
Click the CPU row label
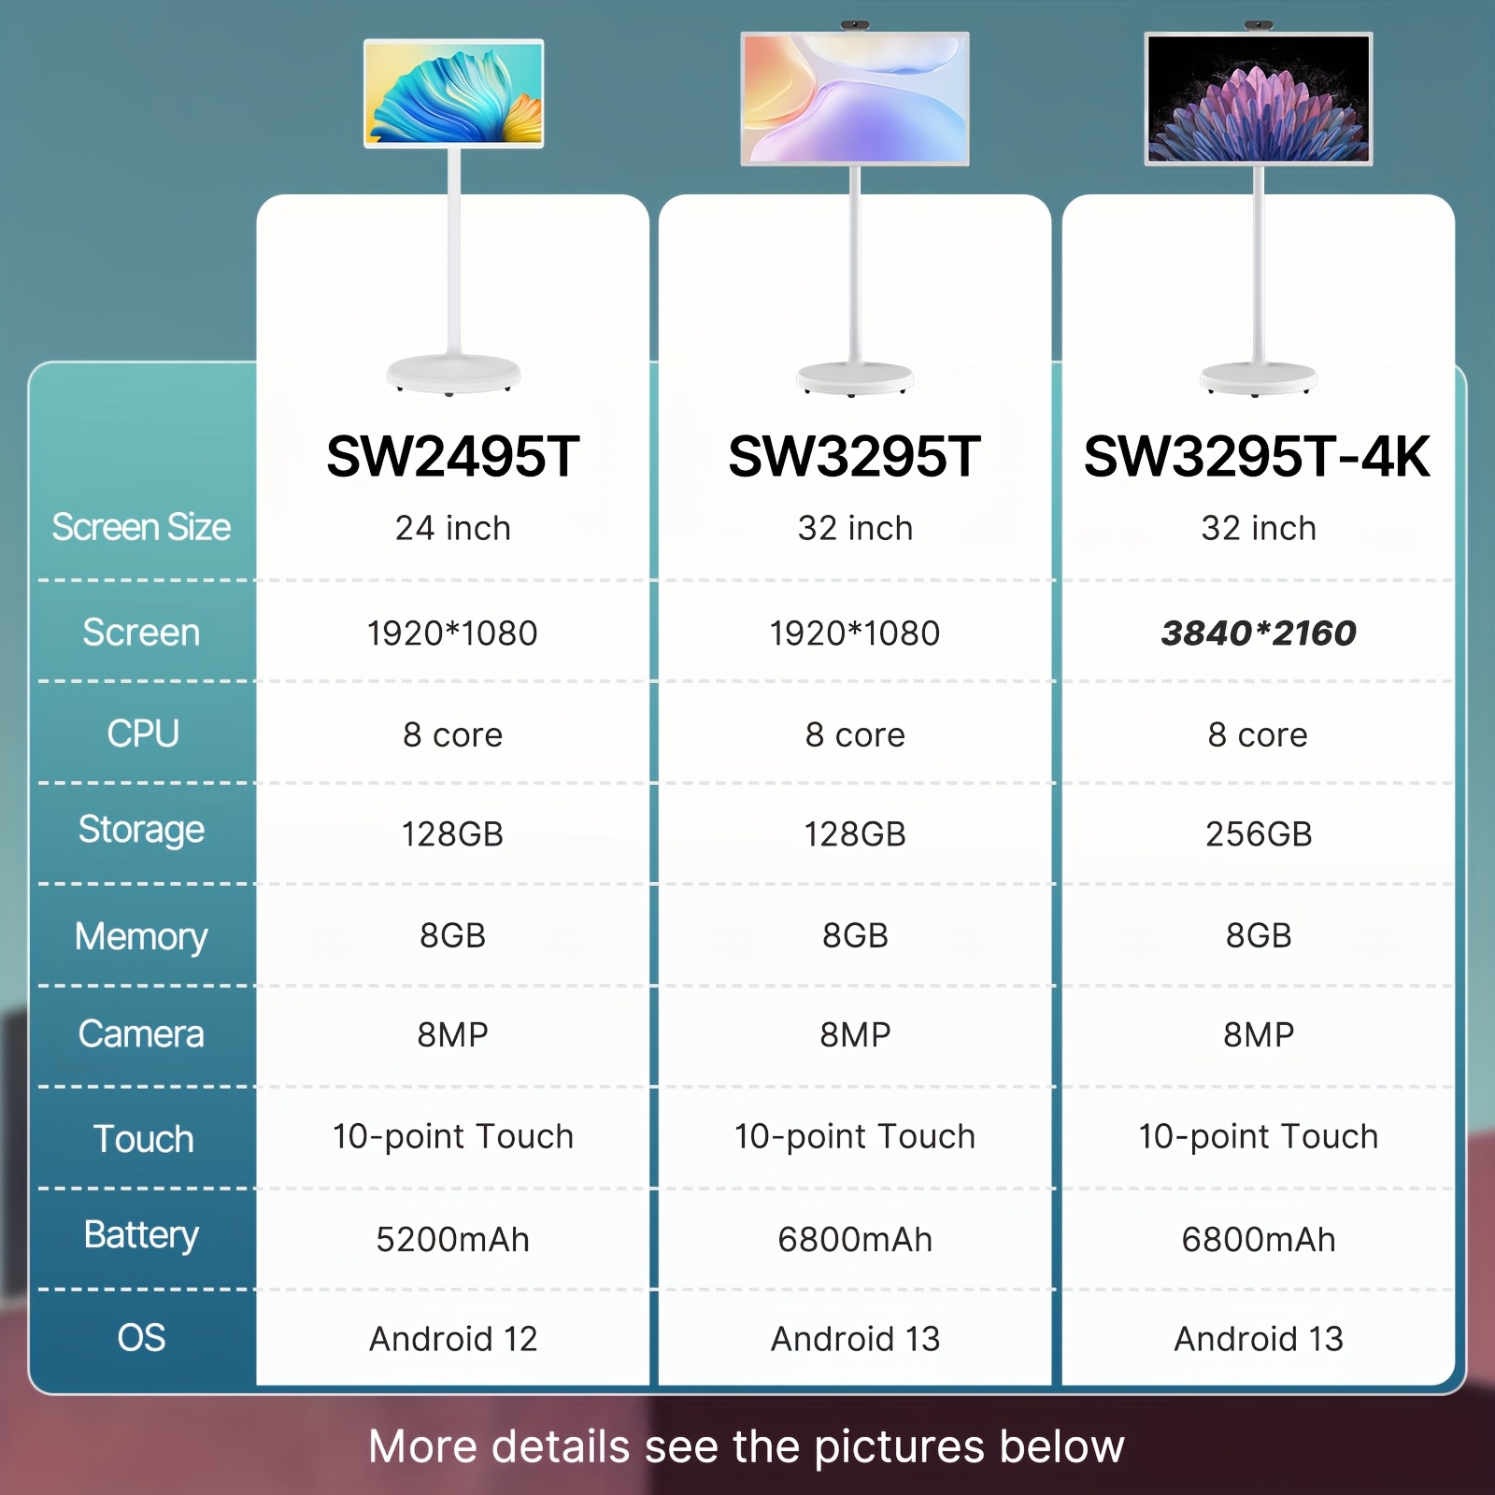click(143, 733)
